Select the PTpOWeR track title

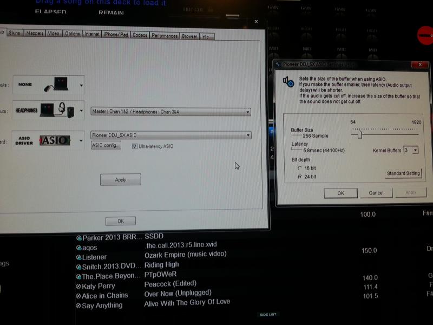pos(160,275)
